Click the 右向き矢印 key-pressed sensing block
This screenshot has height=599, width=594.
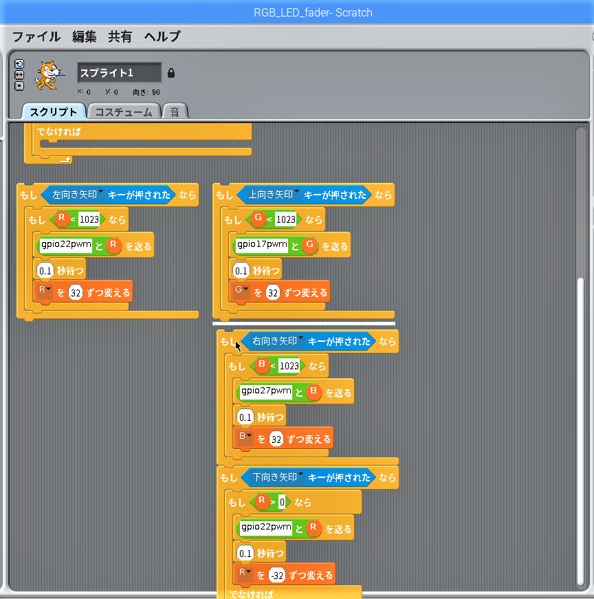pyautogui.click(x=309, y=341)
